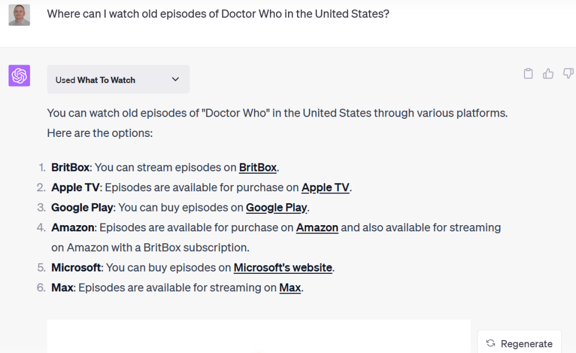Viewport: 576px width, 353px height.
Task: Click the chevron next to What To Watch
Action: pyautogui.click(x=175, y=80)
